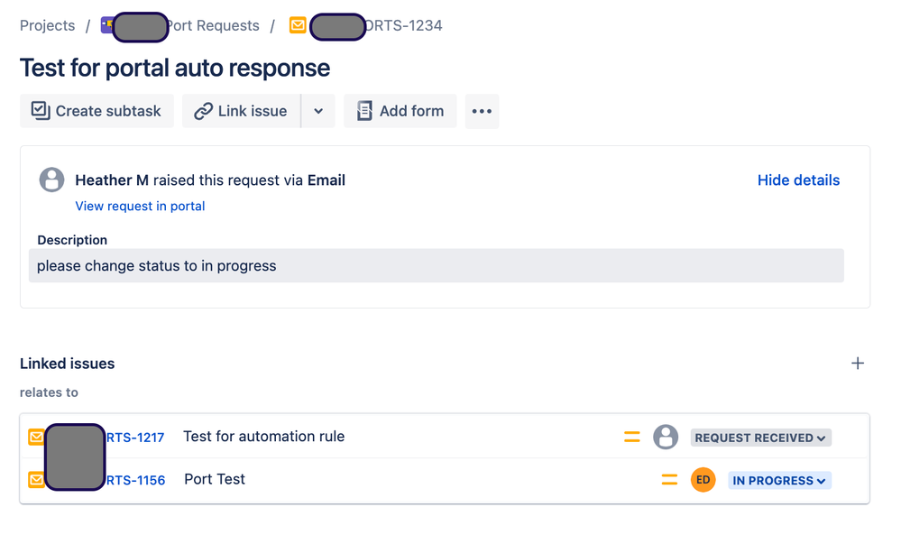901x544 pixels.
Task: Click the email issue icon next to RTS-1156
Action: point(35,479)
